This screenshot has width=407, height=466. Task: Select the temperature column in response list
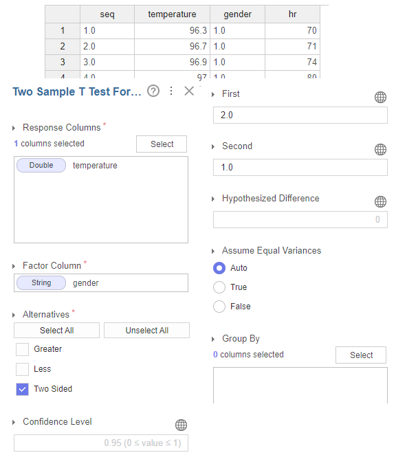point(95,166)
